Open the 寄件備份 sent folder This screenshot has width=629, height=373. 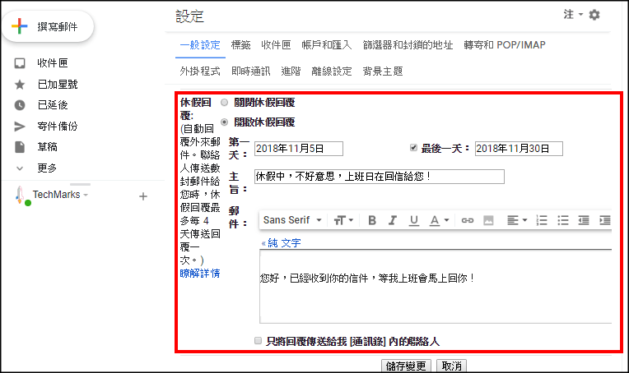(58, 127)
